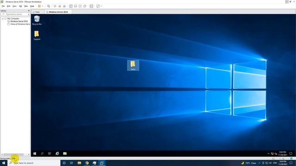Take a snapshot using the clock icon
Image resolution: width=296 pixels, height=166 pixels.
pyautogui.click(x=55, y=6)
